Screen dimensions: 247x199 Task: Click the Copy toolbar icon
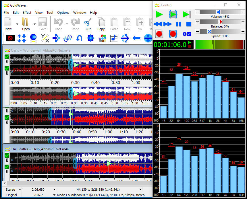[101, 24]
